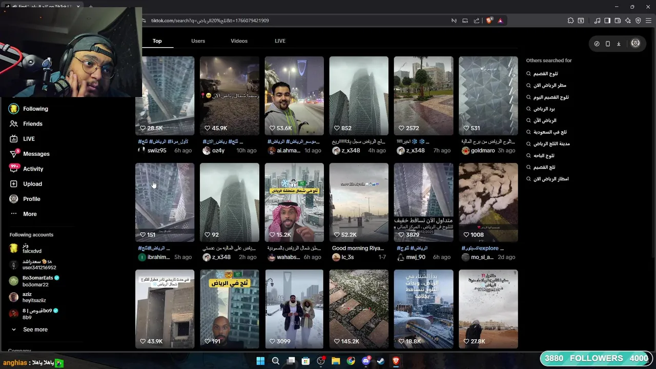The width and height of the screenshot is (656, 369).
Task: Click the Brave Shields lion icon
Action: click(x=489, y=20)
